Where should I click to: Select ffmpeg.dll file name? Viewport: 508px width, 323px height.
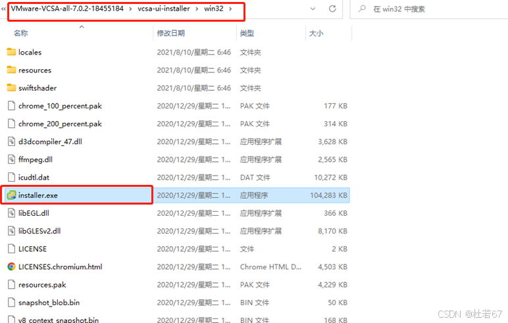pyautogui.click(x=36, y=159)
